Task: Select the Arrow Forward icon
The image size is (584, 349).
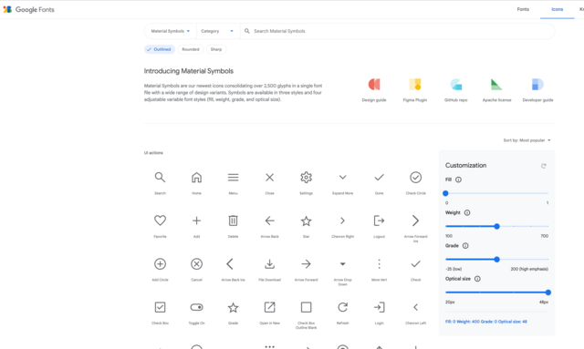Action: pos(307,263)
